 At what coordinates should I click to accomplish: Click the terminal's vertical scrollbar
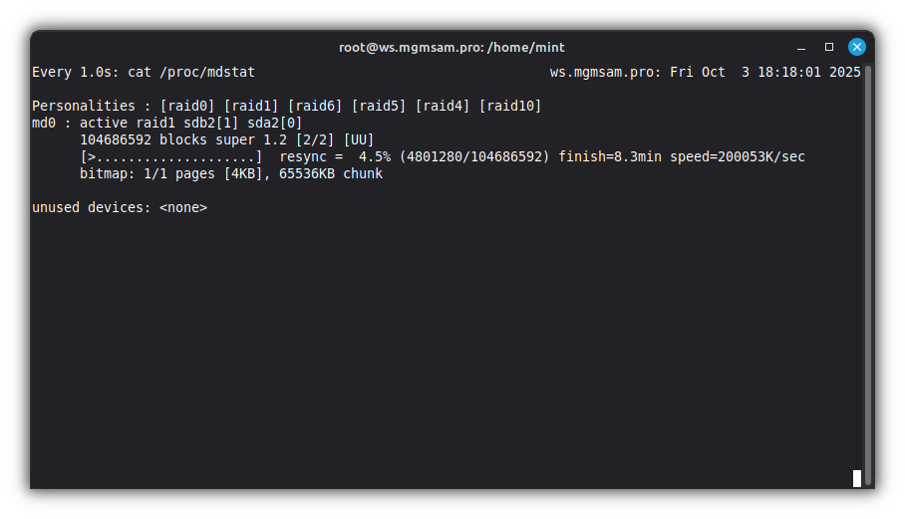(x=868, y=269)
